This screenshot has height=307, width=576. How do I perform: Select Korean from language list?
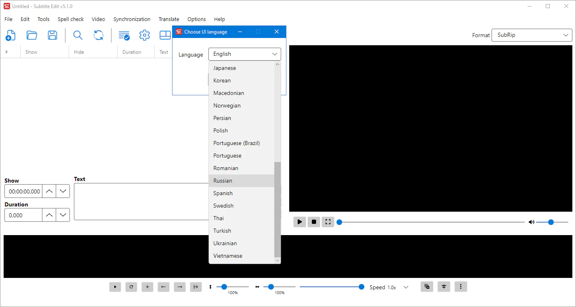(242, 80)
